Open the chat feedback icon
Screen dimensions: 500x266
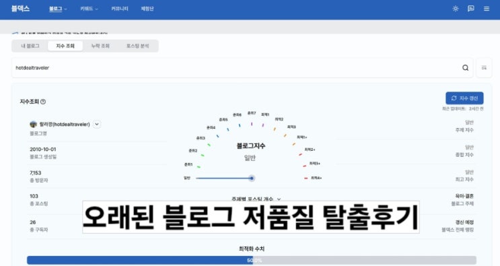[470, 9]
